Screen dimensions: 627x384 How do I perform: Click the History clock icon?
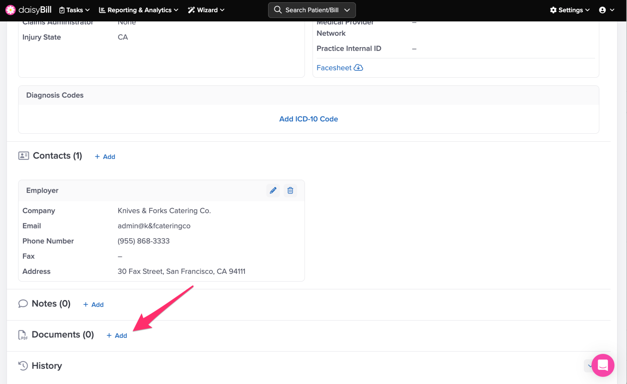click(23, 366)
